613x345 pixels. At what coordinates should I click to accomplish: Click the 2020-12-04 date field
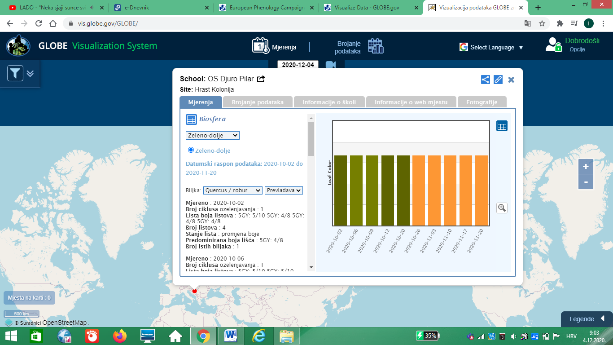298,65
